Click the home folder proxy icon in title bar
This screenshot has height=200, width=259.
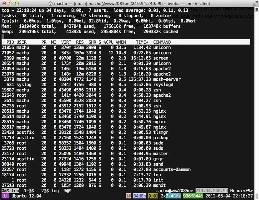[x=51, y=4]
